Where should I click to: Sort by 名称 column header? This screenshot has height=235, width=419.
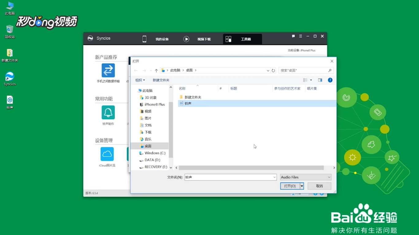pos(198,88)
